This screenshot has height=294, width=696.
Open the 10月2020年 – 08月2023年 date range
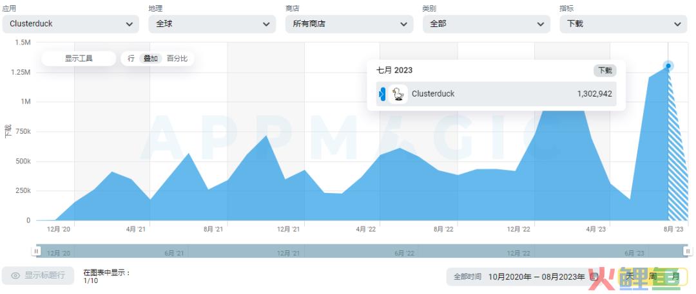536,277
